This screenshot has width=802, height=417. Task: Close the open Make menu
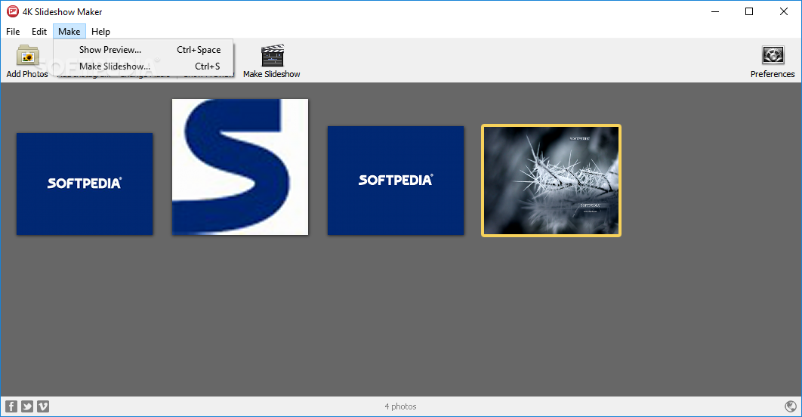point(69,31)
